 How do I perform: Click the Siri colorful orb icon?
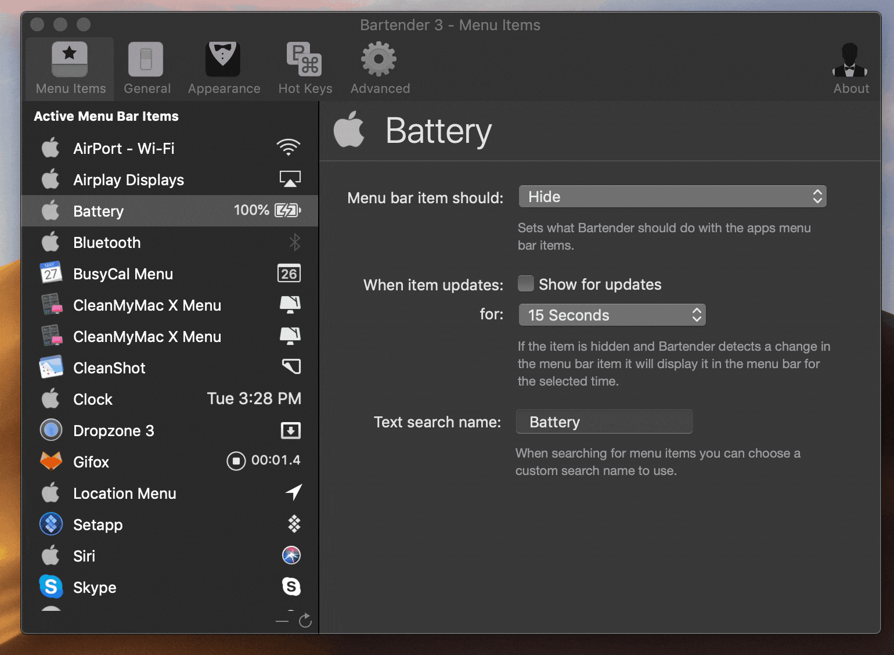291,555
